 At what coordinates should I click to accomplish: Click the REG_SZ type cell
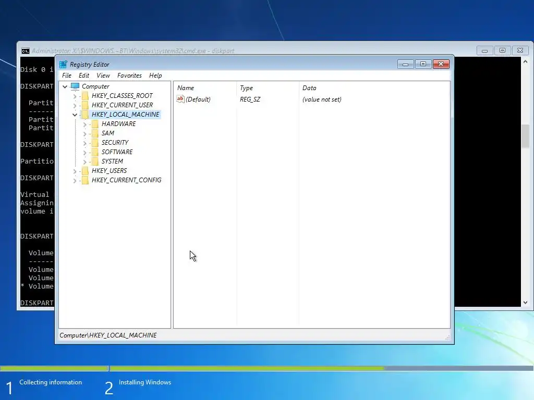pos(250,99)
